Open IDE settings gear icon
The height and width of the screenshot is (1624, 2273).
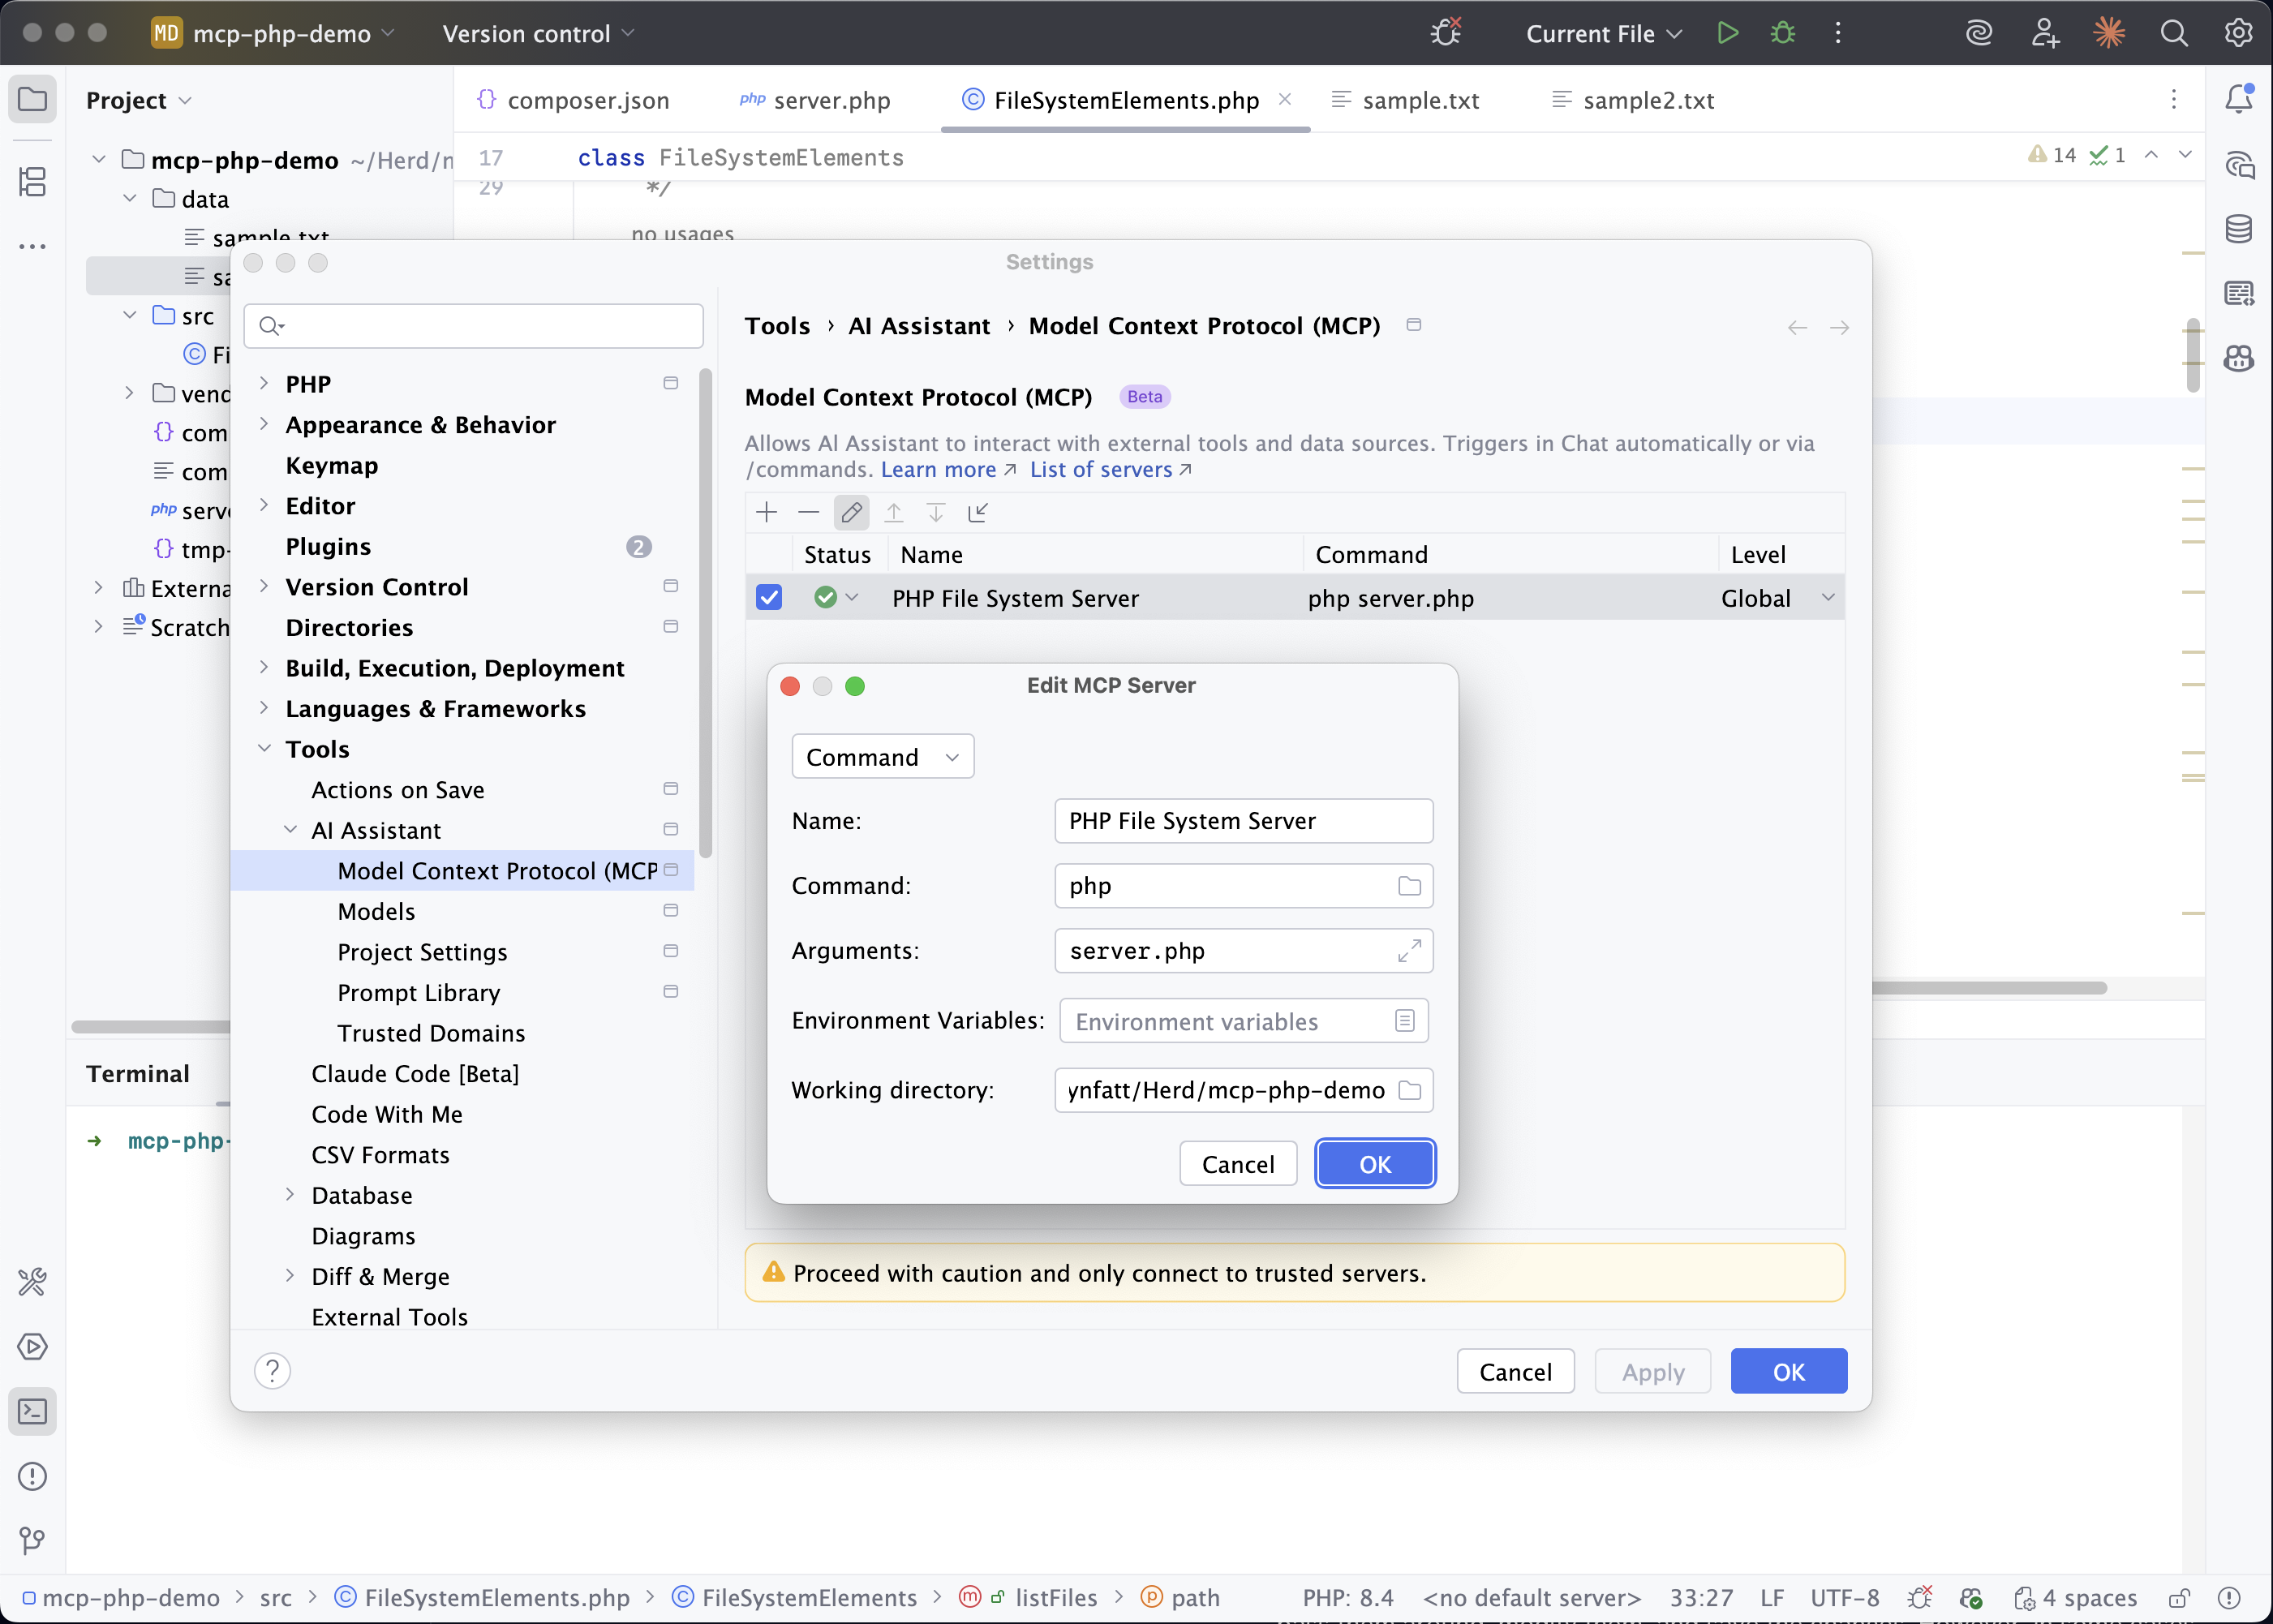click(2238, 33)
